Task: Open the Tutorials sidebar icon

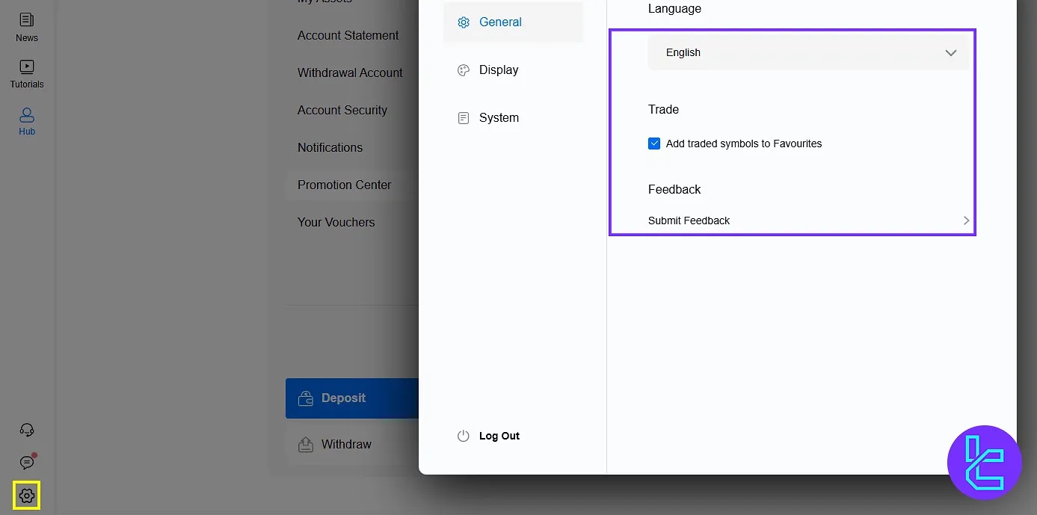Action: click(27, 67)
